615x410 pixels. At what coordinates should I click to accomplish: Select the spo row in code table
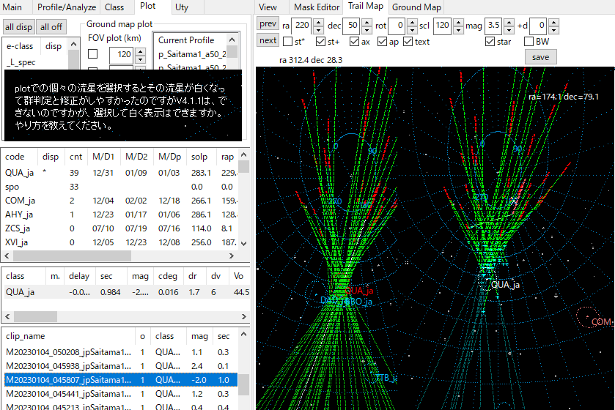(x=120, y=187)
